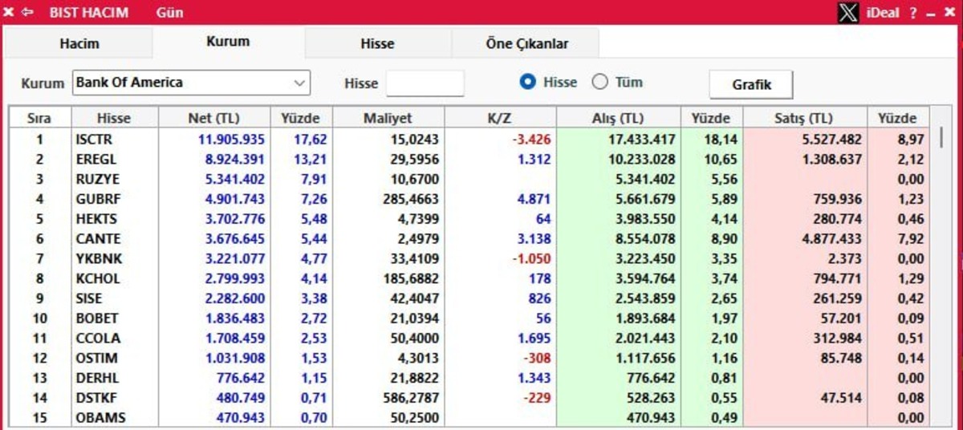Click Satış value 5.527.482
Image resolution: width=963 pixels, height=430 pixels.
(x=831, y=140)
